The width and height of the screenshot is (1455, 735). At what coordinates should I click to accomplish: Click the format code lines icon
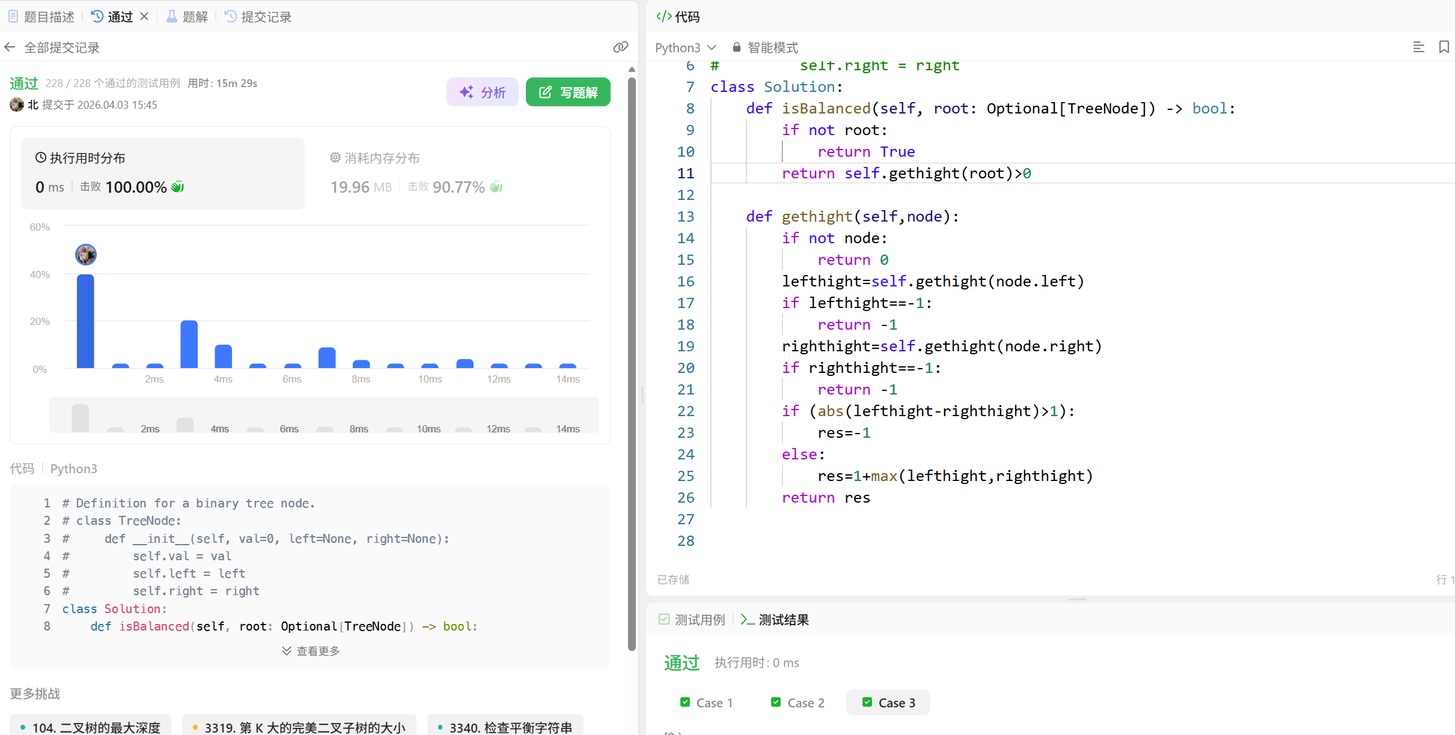[x=1418, y=47]
